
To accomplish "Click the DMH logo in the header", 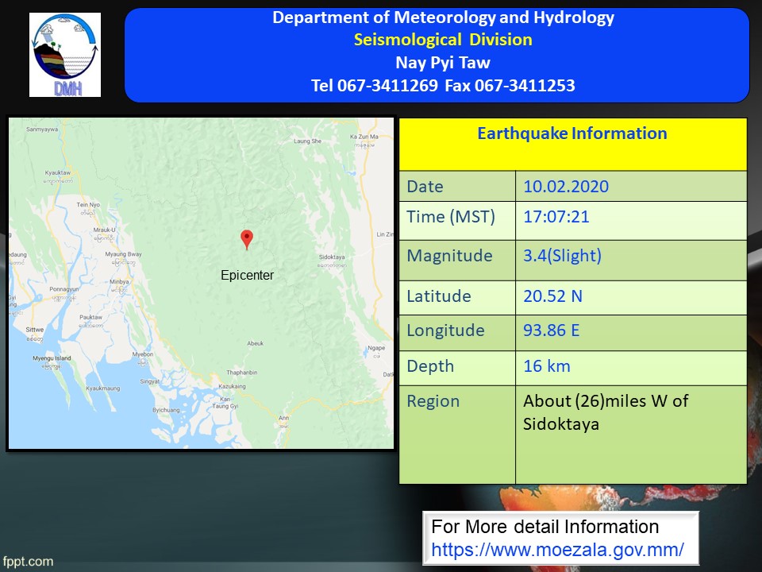I will 65,55.
